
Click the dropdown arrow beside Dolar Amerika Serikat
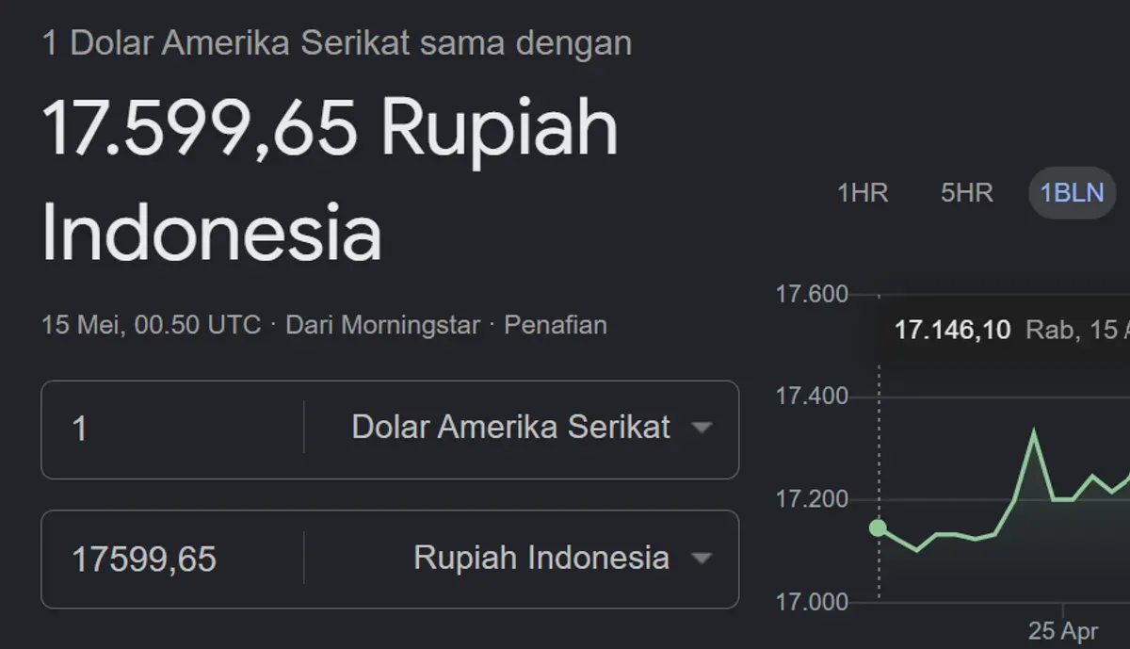(701, 429)
